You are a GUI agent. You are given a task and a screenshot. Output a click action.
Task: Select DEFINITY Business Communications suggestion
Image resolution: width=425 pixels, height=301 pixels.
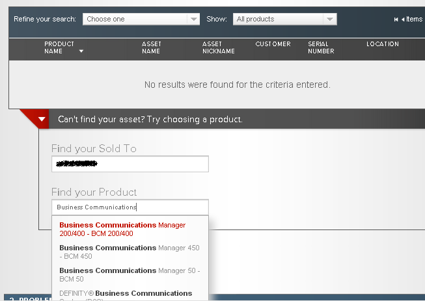coord(130,294)
